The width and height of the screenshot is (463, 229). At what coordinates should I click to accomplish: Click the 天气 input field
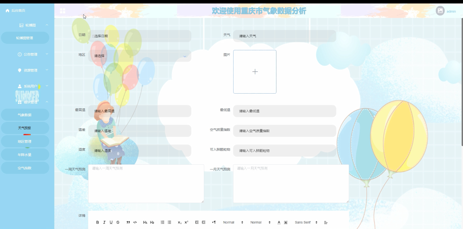coord(285,36)
